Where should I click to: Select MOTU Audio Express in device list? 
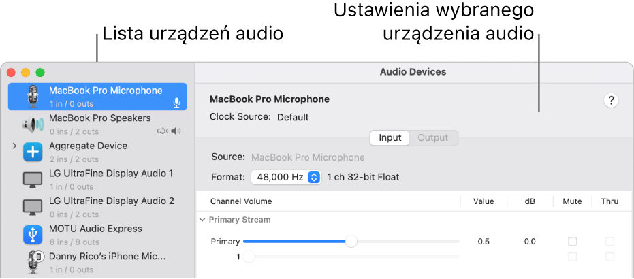[95, 229]
